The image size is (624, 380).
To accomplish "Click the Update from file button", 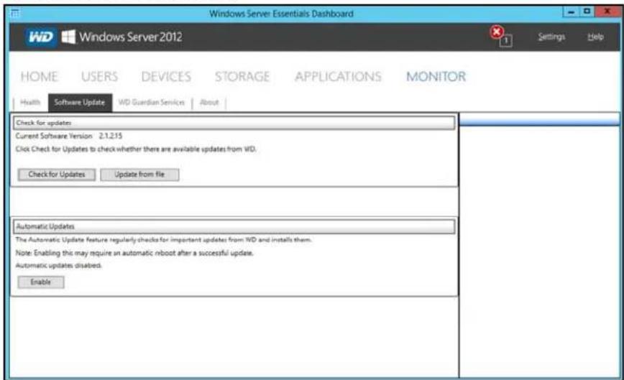I will [x=139, y=175].
